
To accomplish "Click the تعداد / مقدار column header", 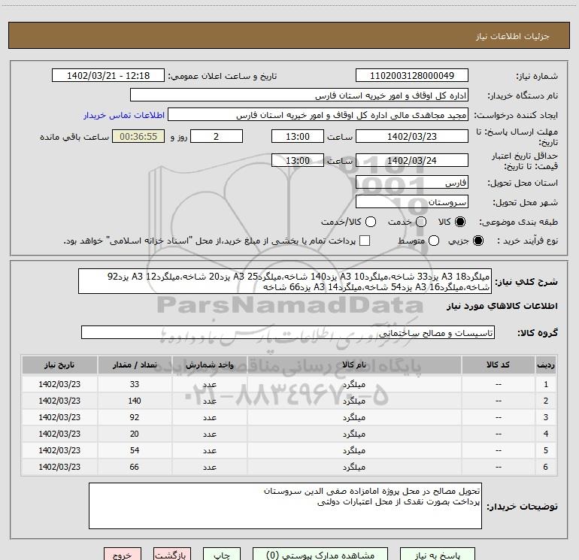I will click(135, 365).
